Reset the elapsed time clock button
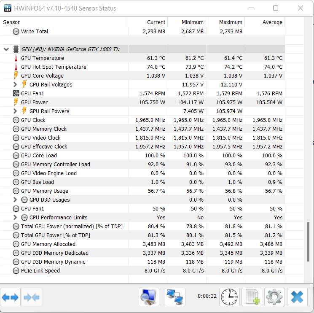314x313 pixels. coord(229,297)
